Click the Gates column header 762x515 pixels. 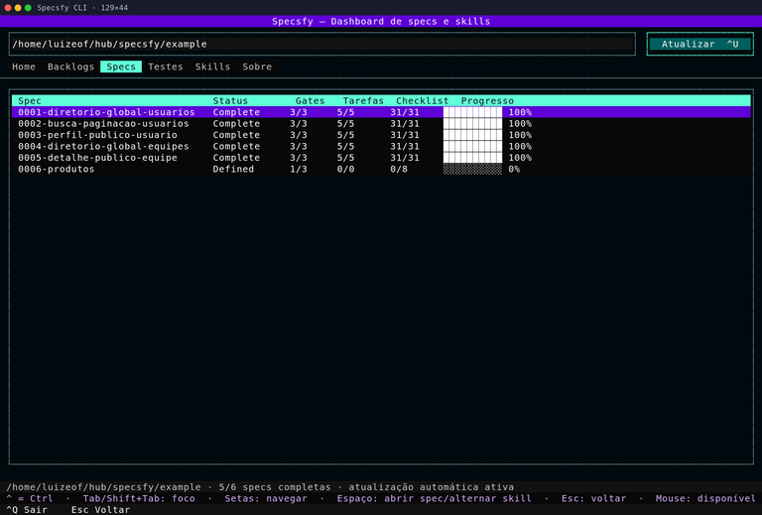pyautogui.click(x=310, y=100)
